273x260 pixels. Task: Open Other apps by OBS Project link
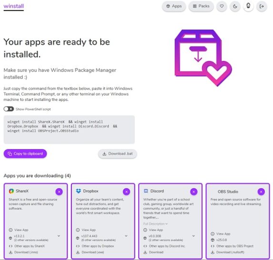click(235, 246)
